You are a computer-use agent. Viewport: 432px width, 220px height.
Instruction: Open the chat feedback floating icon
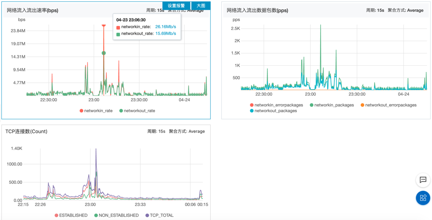423,180
